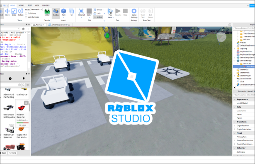
Task: Collapse the ServerStorage node
Action: coord(235,61)
